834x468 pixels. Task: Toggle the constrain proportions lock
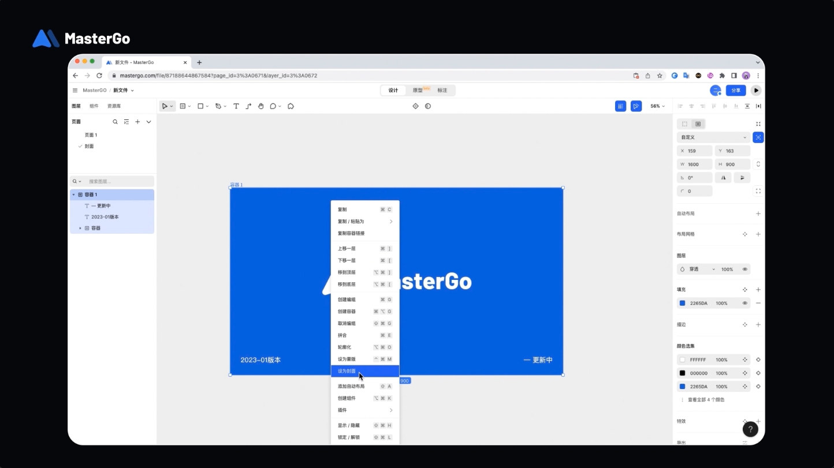pos(758,164)
